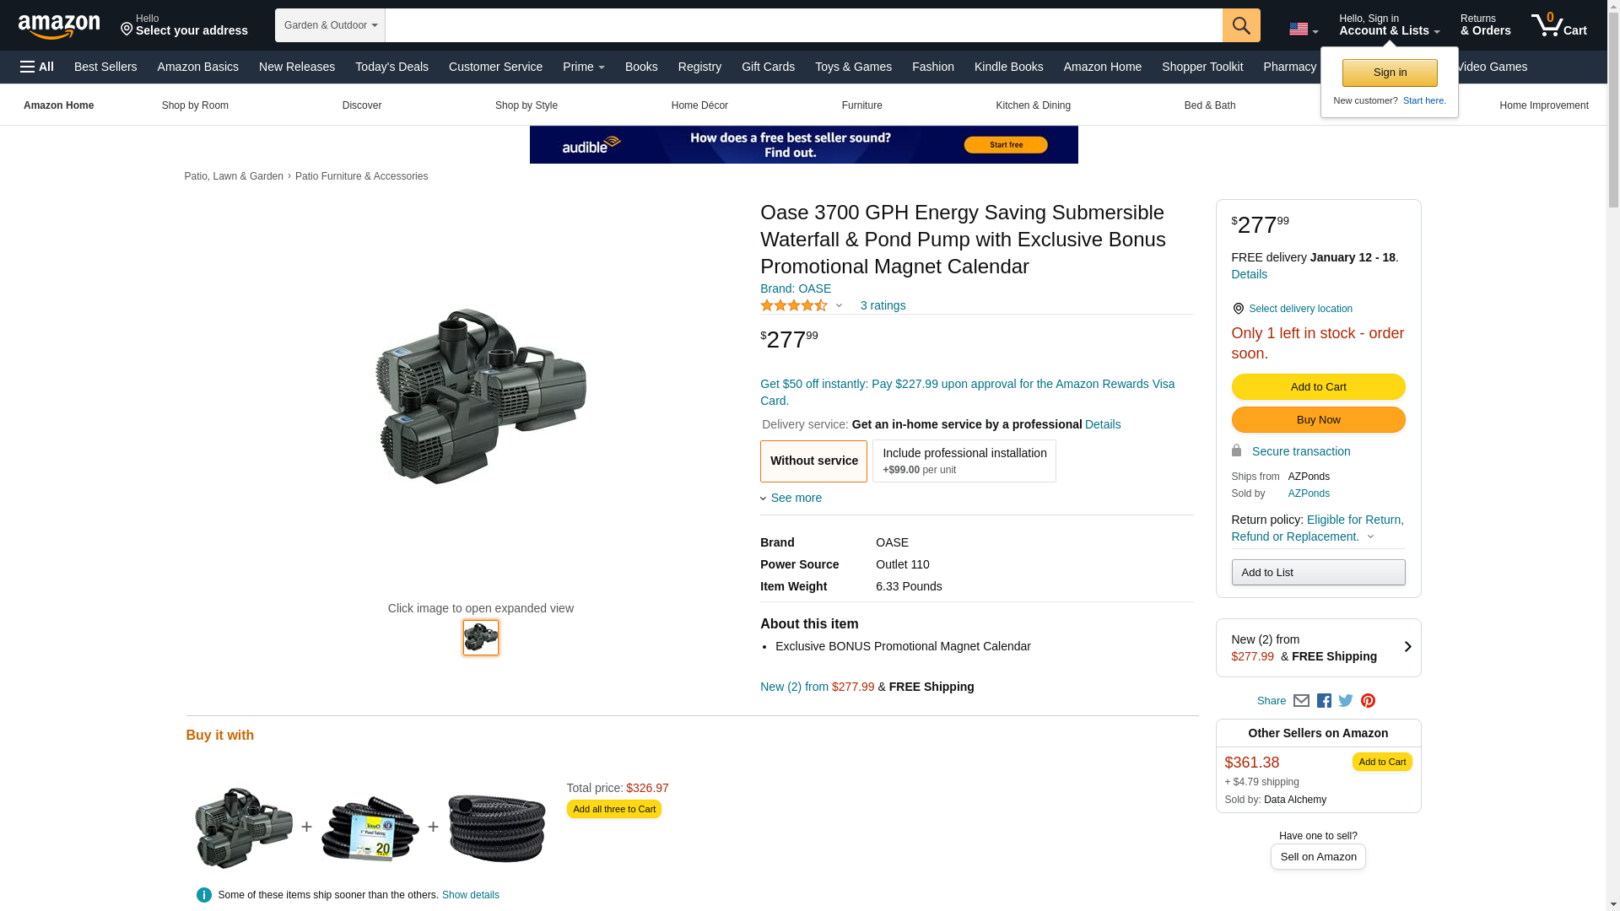
Task: Open Kitchen & Dining category tab
Action: pos(1033,105)
